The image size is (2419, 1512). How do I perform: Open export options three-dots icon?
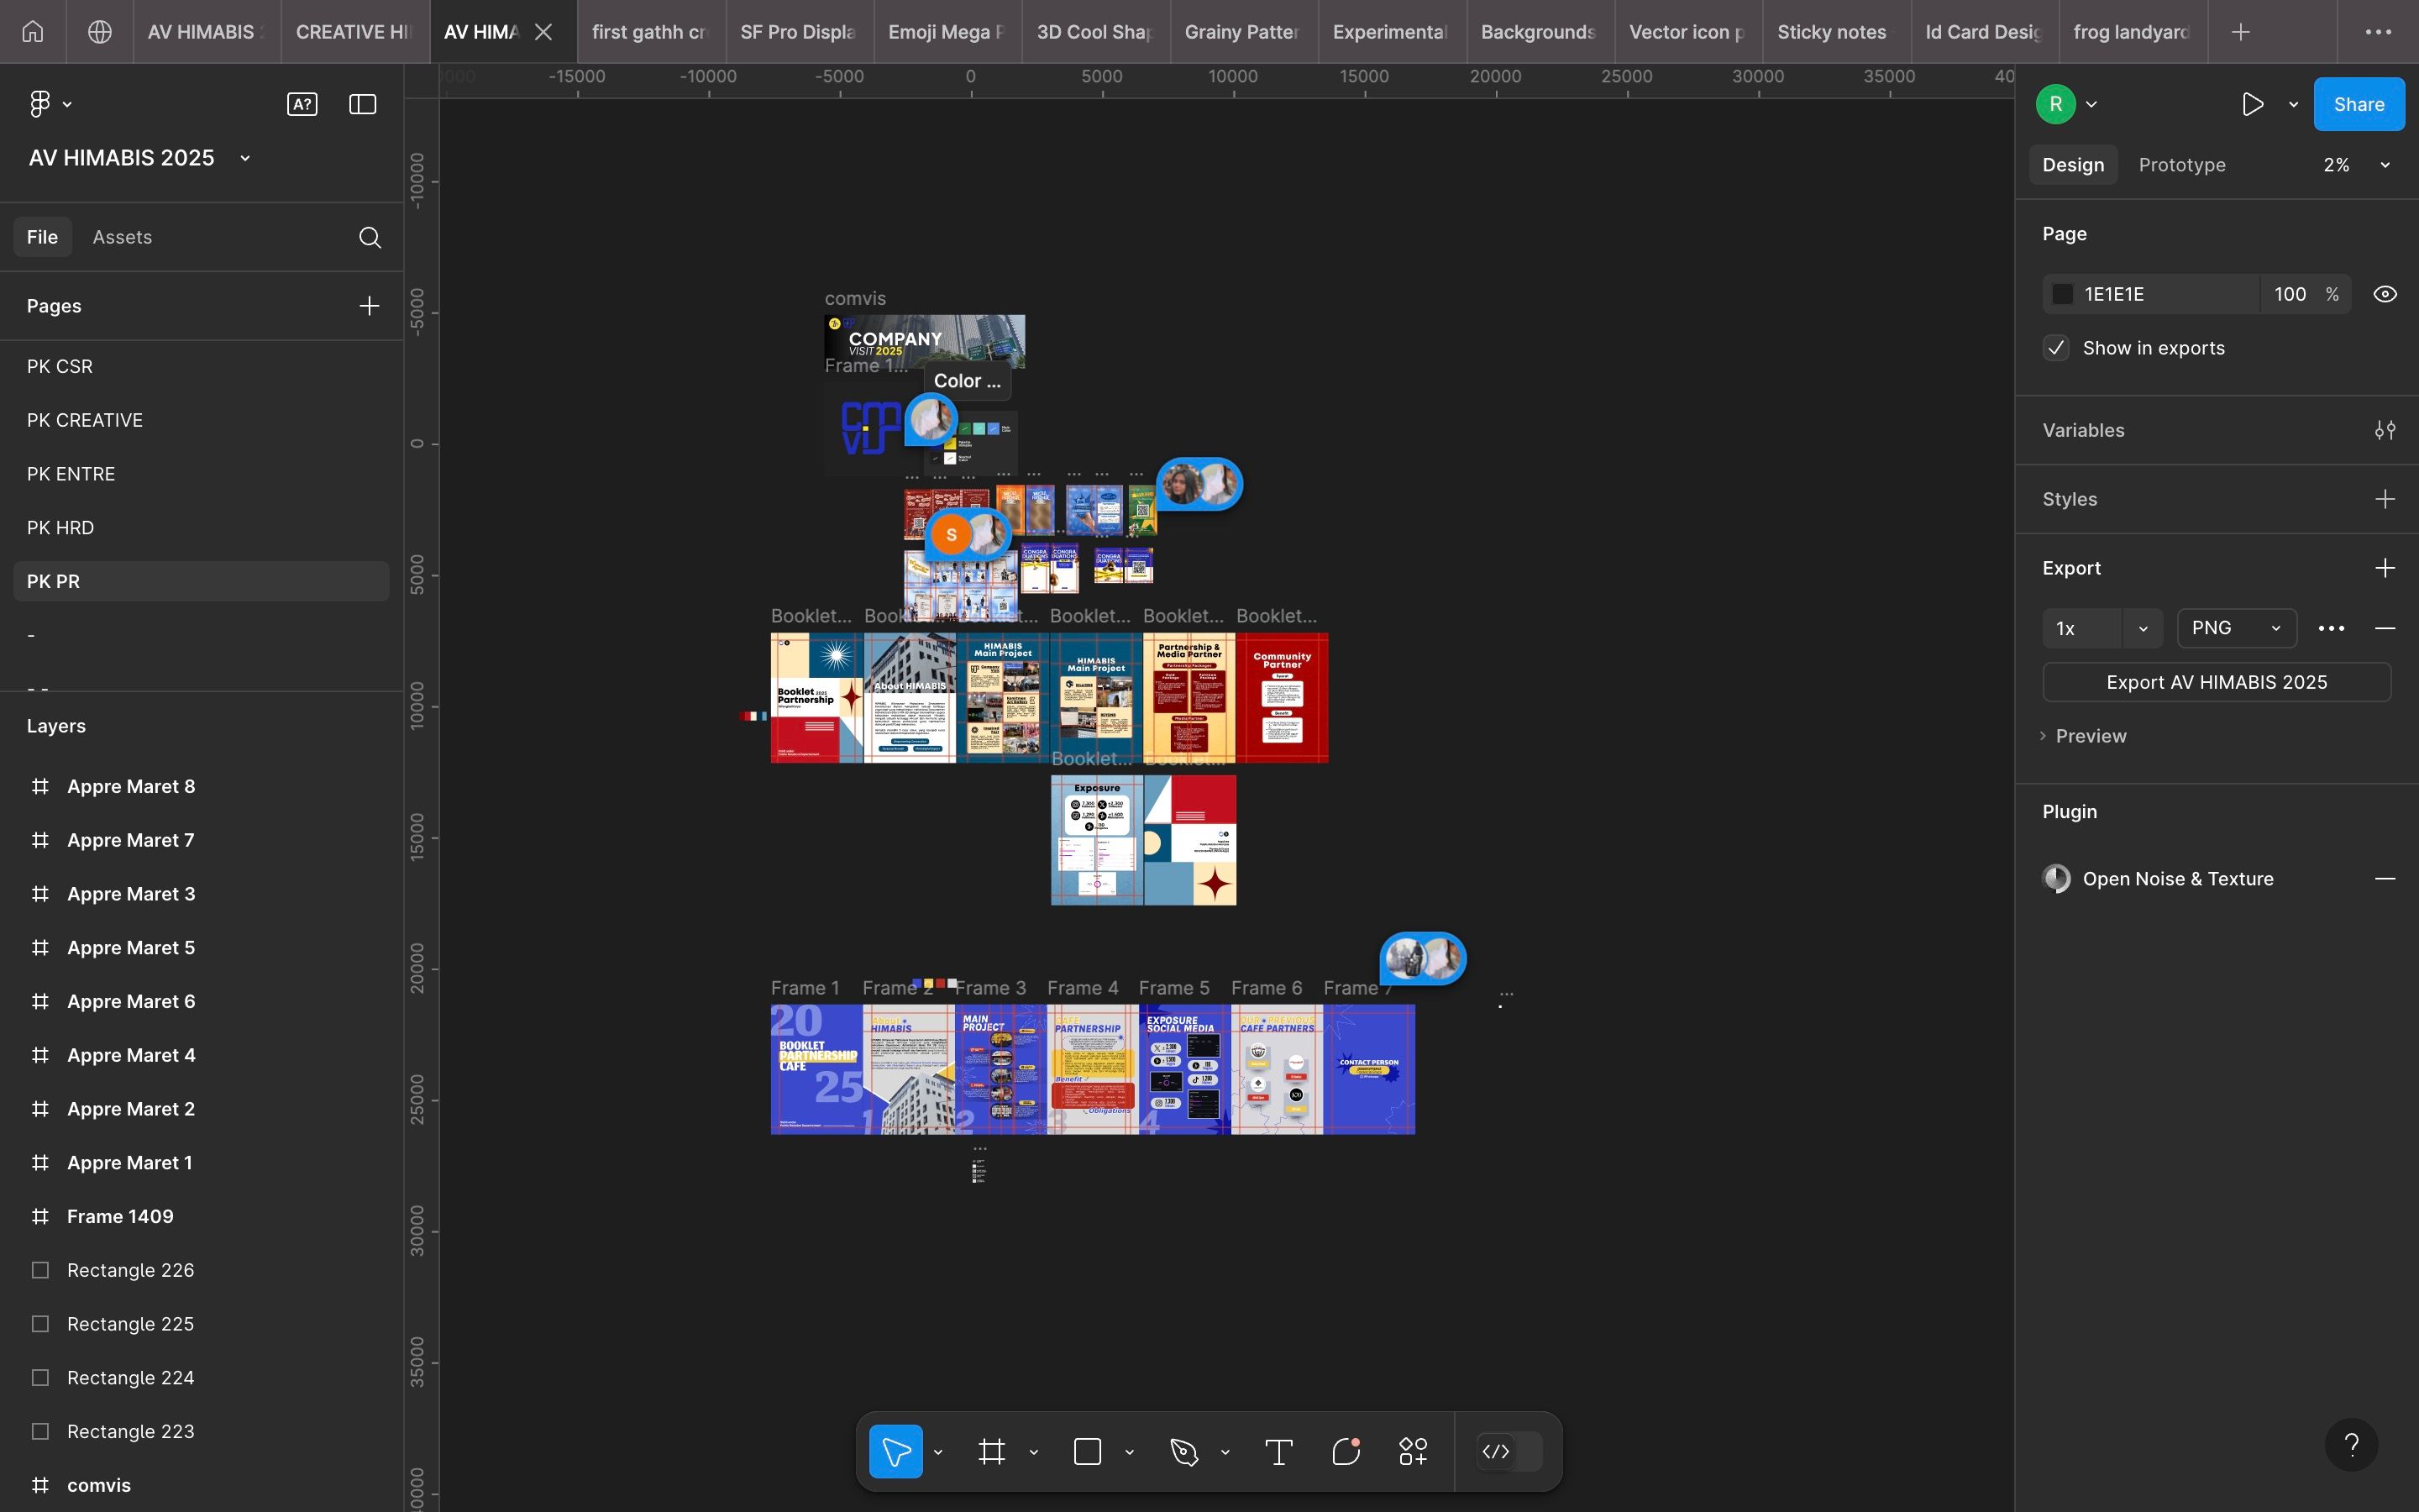pyautogui.click(x=2331, y=628)
